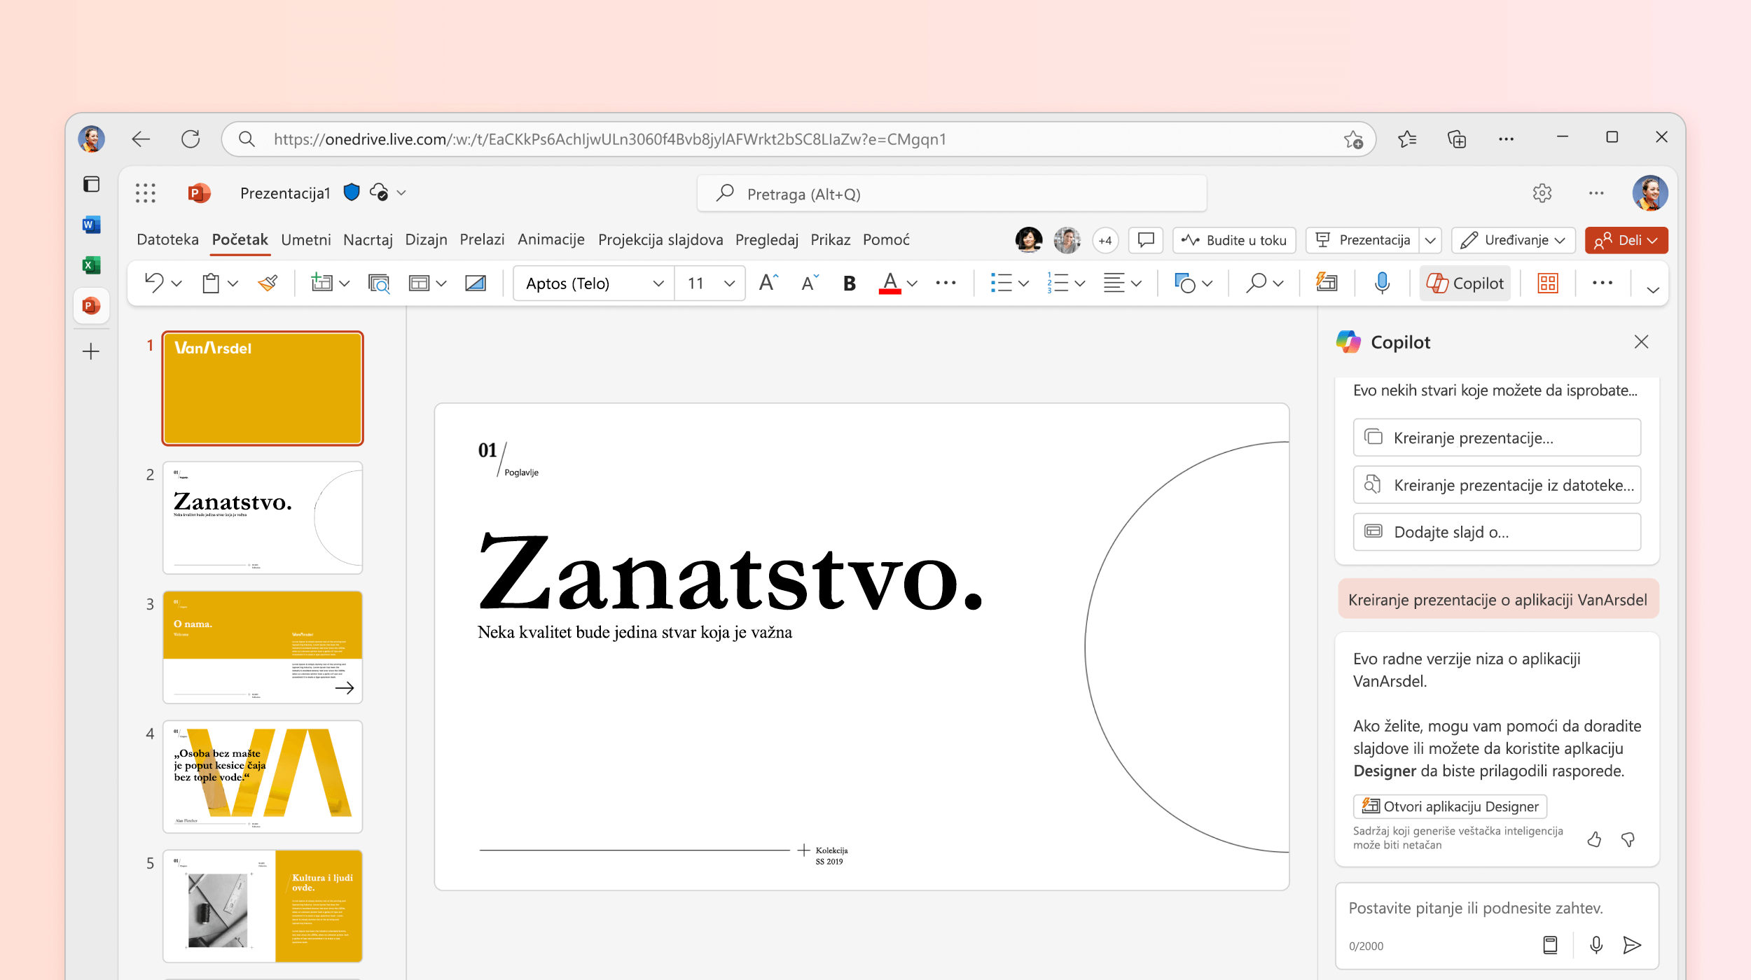
Task: Select slide 3 thumbnail in panel
Action: click(x=261, y=645)
